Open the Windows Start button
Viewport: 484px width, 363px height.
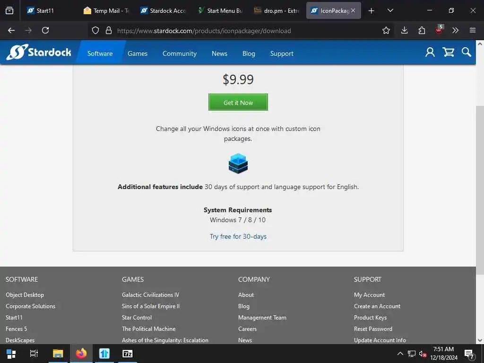click(11, 354)
